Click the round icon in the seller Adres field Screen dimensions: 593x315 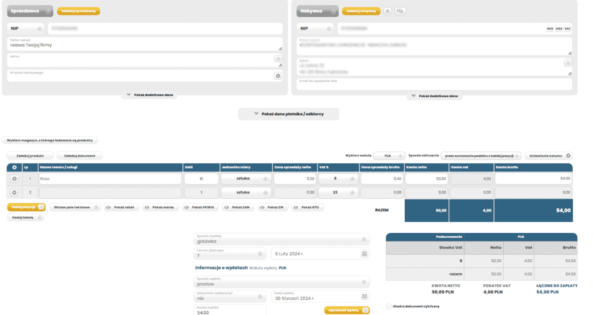click(x=278, y=59)
